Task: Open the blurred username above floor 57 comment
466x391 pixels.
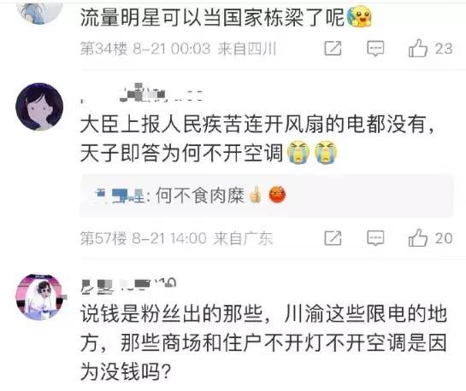Action: (x=142, y=93)
